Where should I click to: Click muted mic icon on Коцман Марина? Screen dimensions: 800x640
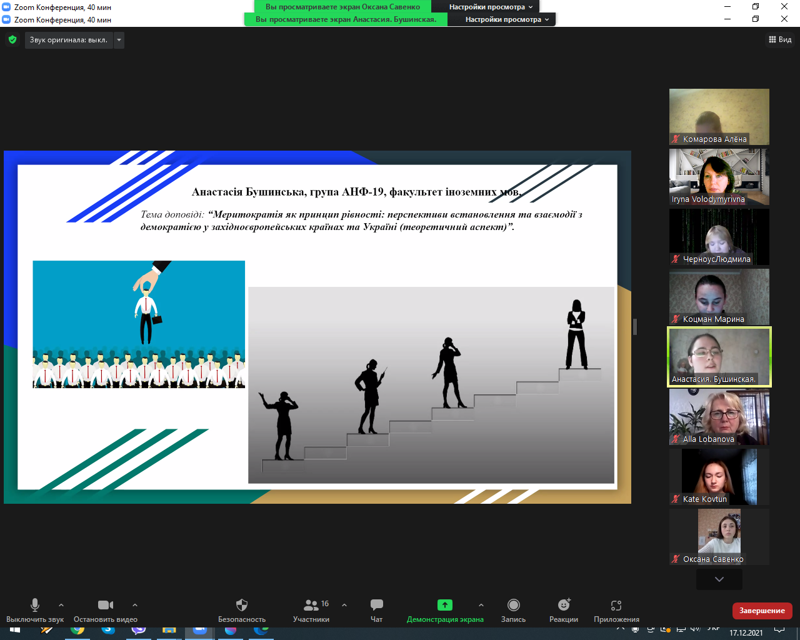[676, 319]
